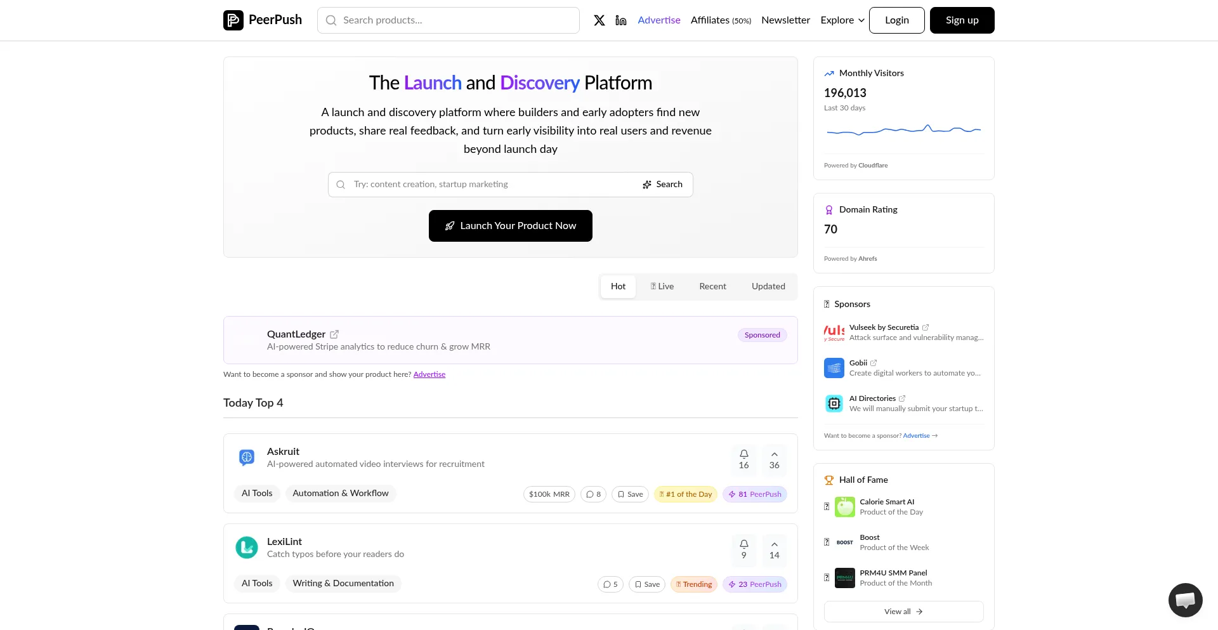Click the LexiLint product logo
The width and height of the screenshot is (1218, 630).
click(247, 547)
